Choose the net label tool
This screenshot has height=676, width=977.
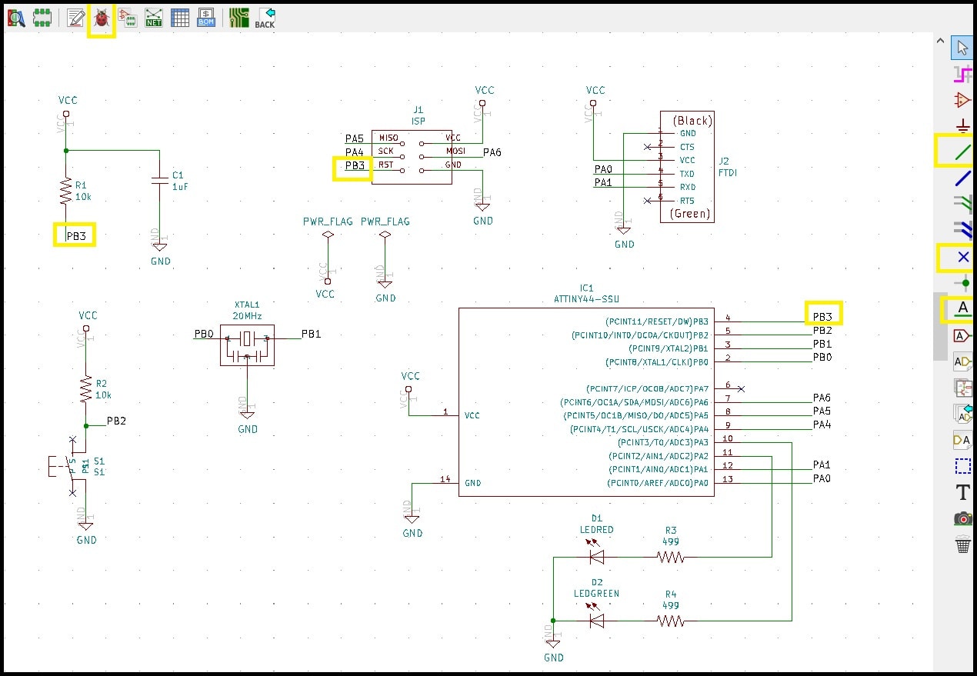tap(962, 309)
